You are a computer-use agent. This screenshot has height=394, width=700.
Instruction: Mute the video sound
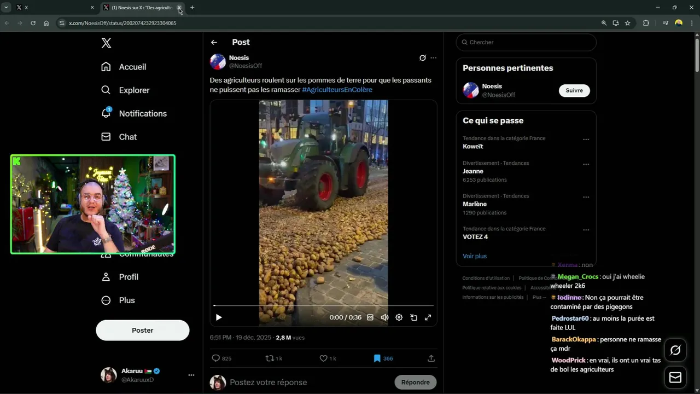[x=384, y=317]
